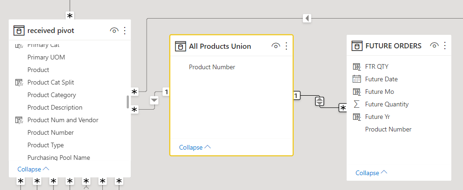Viewport: 463px width, 190px height.
Task: Toggle visibility of FUTURE ORDERS table
Action: pyautogui.click(x=434, y=46)
